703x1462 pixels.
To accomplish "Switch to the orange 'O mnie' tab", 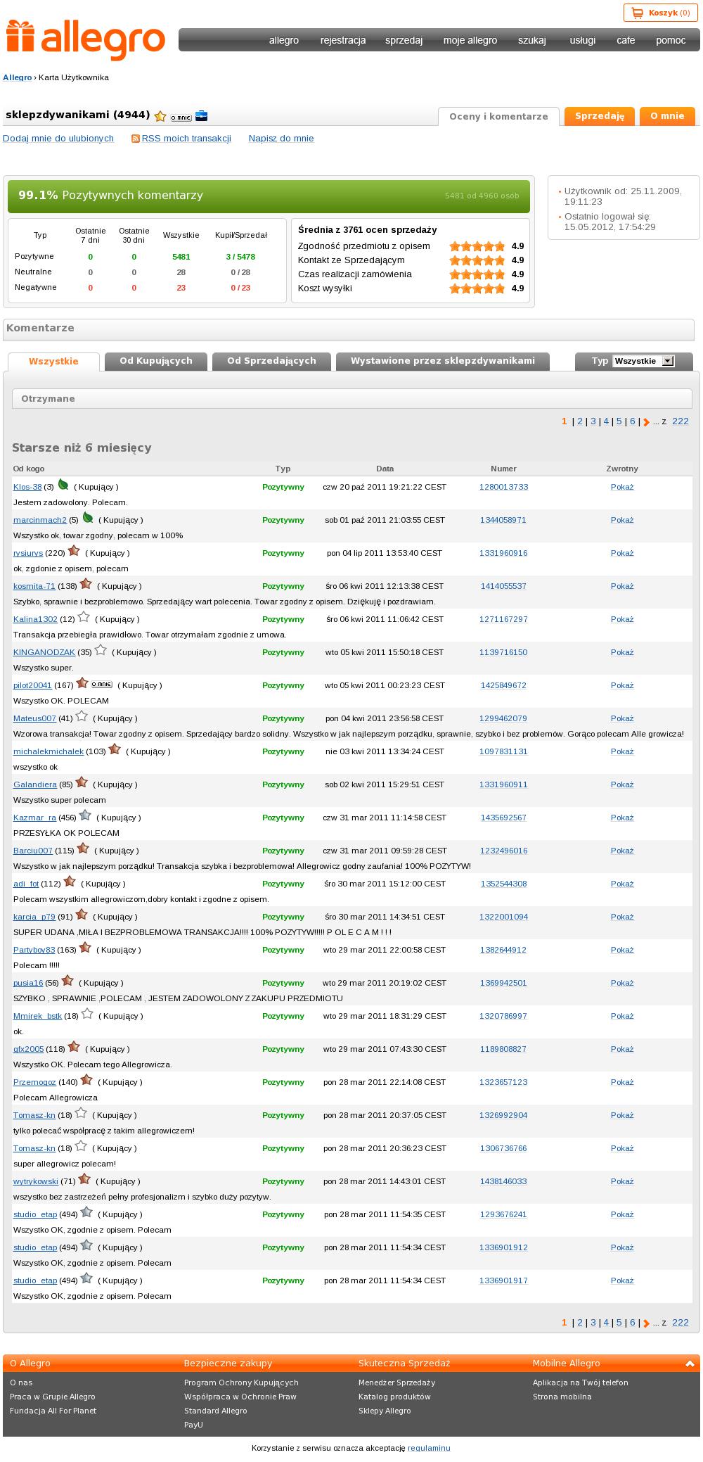I will tap(667, 116).
